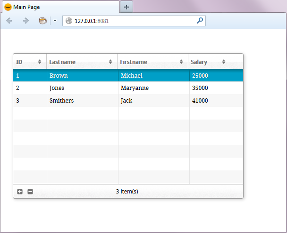The width and height of the screenshot is (287, 233).
Task: Click the coffee cup toolbar icon
Action: click(x=42, y=21)
